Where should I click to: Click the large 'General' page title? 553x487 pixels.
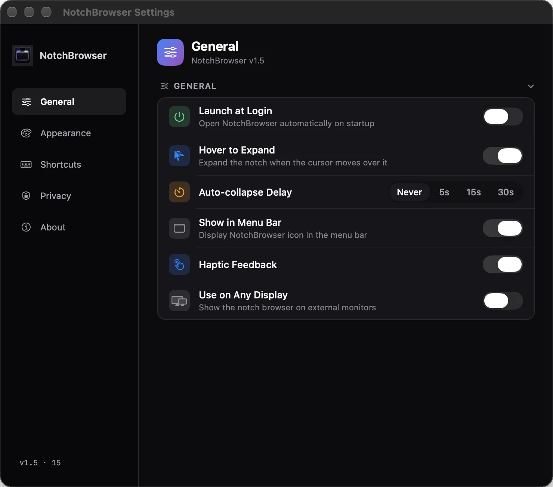coord(215,46)
